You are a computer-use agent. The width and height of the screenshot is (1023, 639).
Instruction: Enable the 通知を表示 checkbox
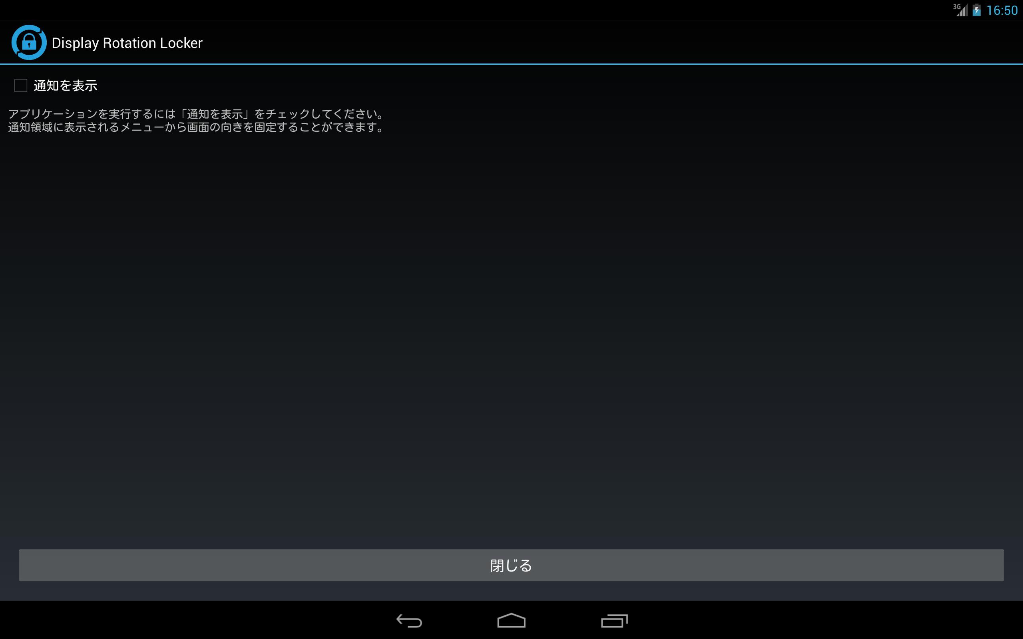[x=21, y=85]
